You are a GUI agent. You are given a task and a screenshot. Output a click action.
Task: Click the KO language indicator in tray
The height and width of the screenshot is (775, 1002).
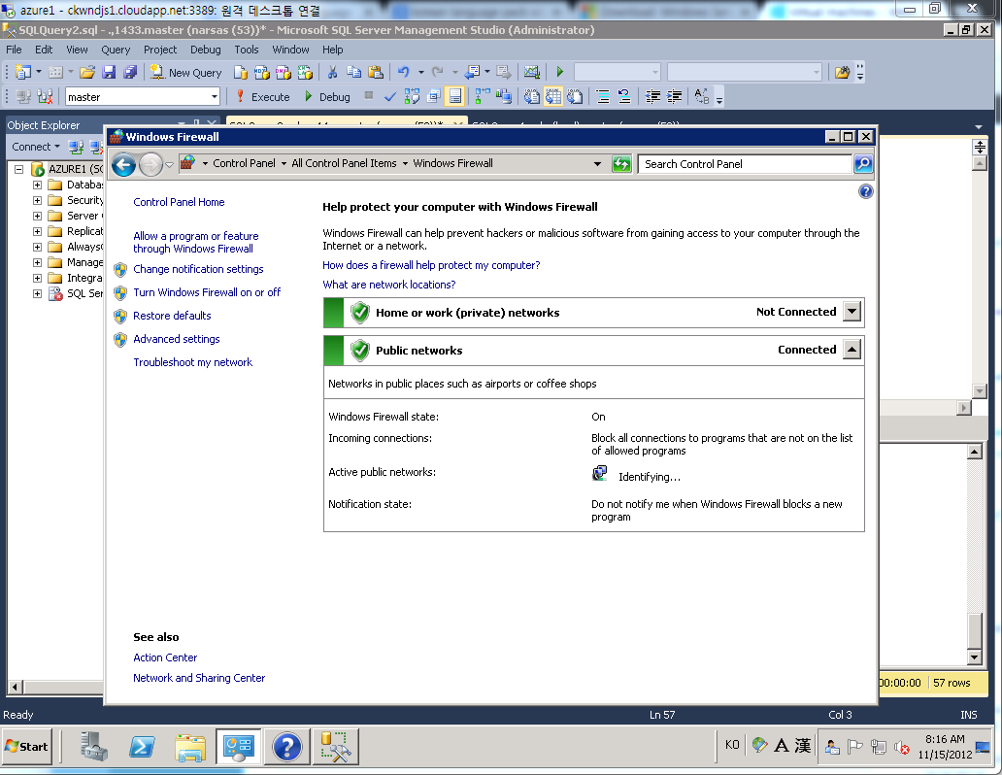click(732, 744)
